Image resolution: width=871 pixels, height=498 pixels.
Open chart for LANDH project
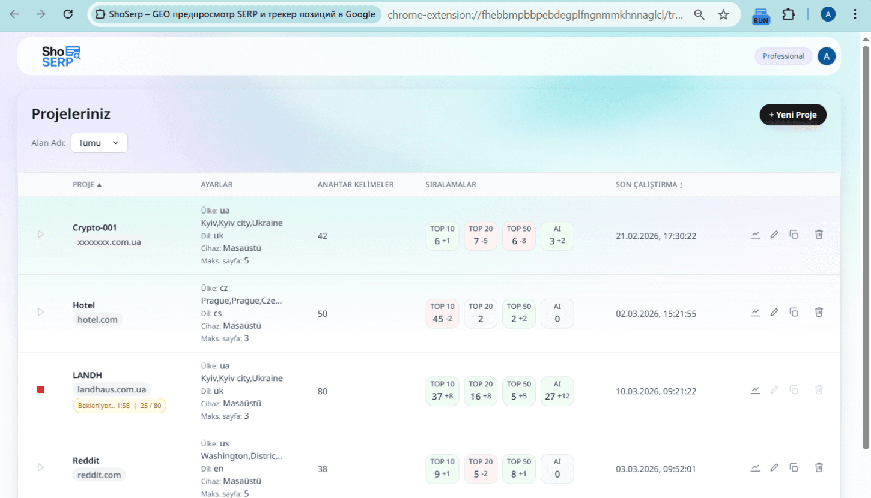[756, 390]
